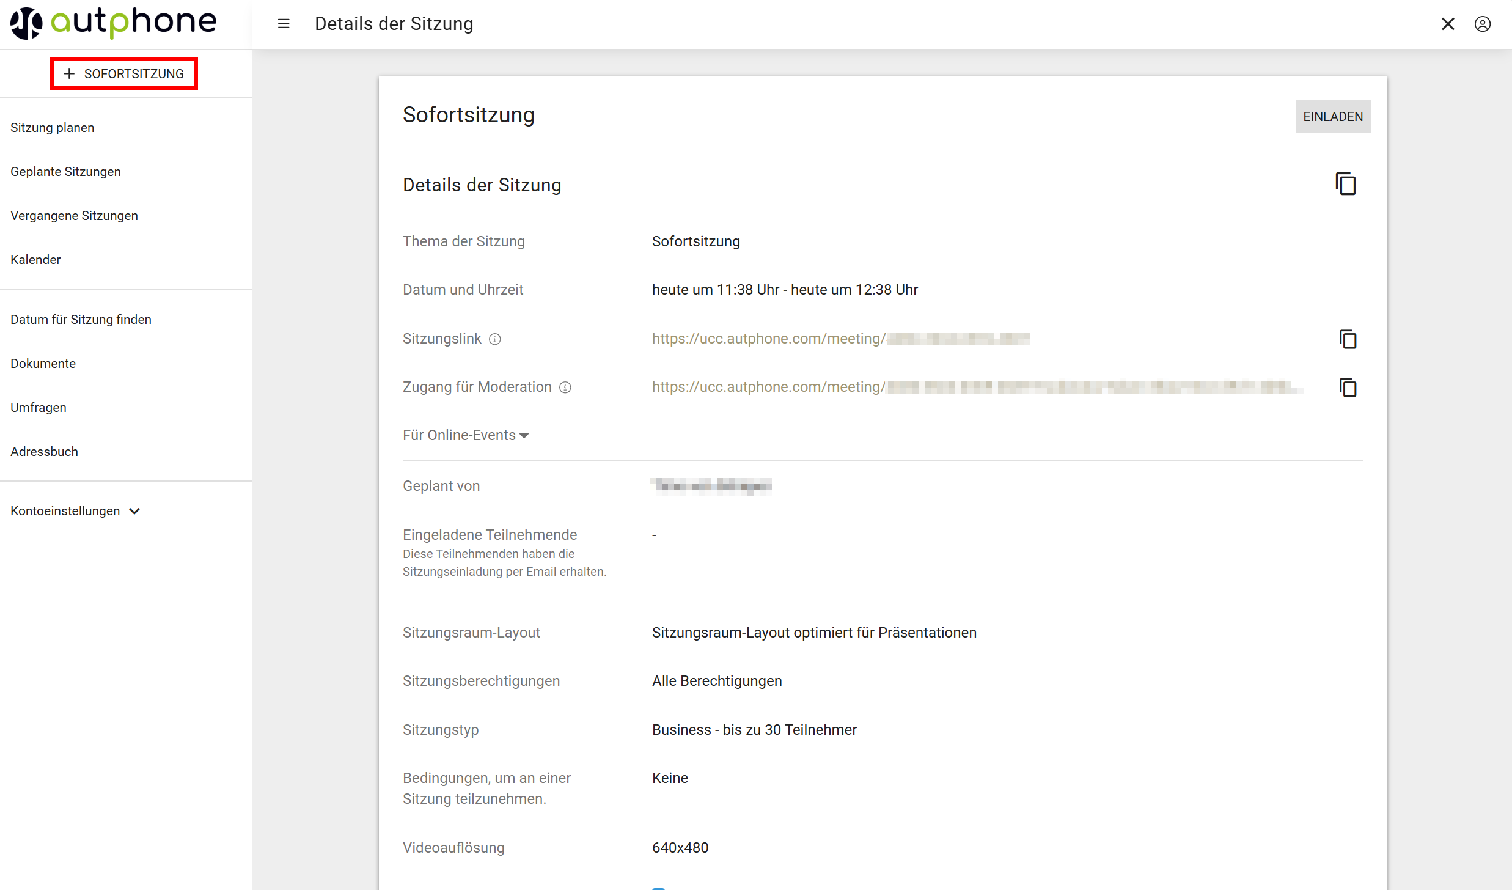Click the user account profile icon
Viewport: 1512px width, 890px height.
pos(1482,24)
